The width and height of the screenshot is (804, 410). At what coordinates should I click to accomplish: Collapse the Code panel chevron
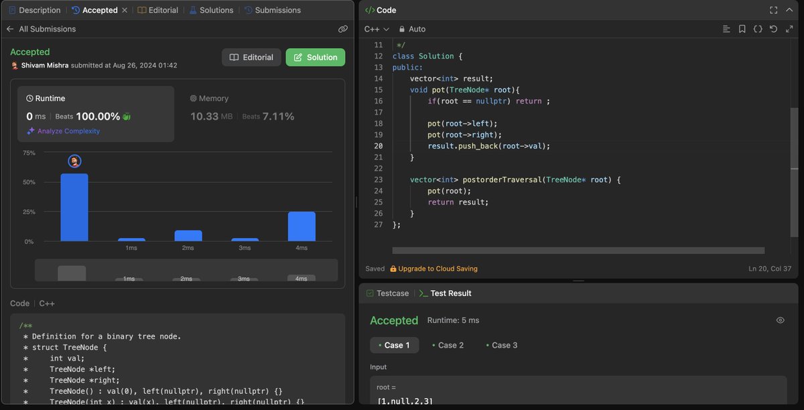pos(789,10)
